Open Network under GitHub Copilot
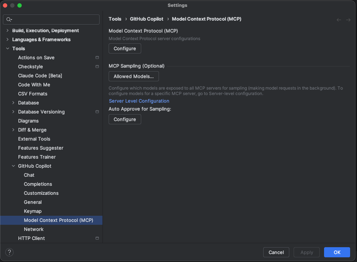 point(34,229)
